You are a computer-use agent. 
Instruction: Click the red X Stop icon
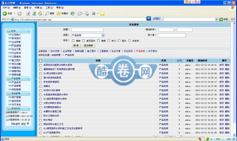click(x=28, y=14)
